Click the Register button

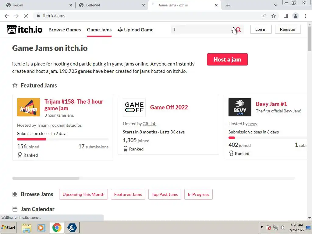coord(288,29)
